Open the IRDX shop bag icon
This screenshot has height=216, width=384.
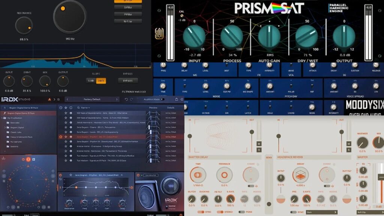[x=176, y=99]
